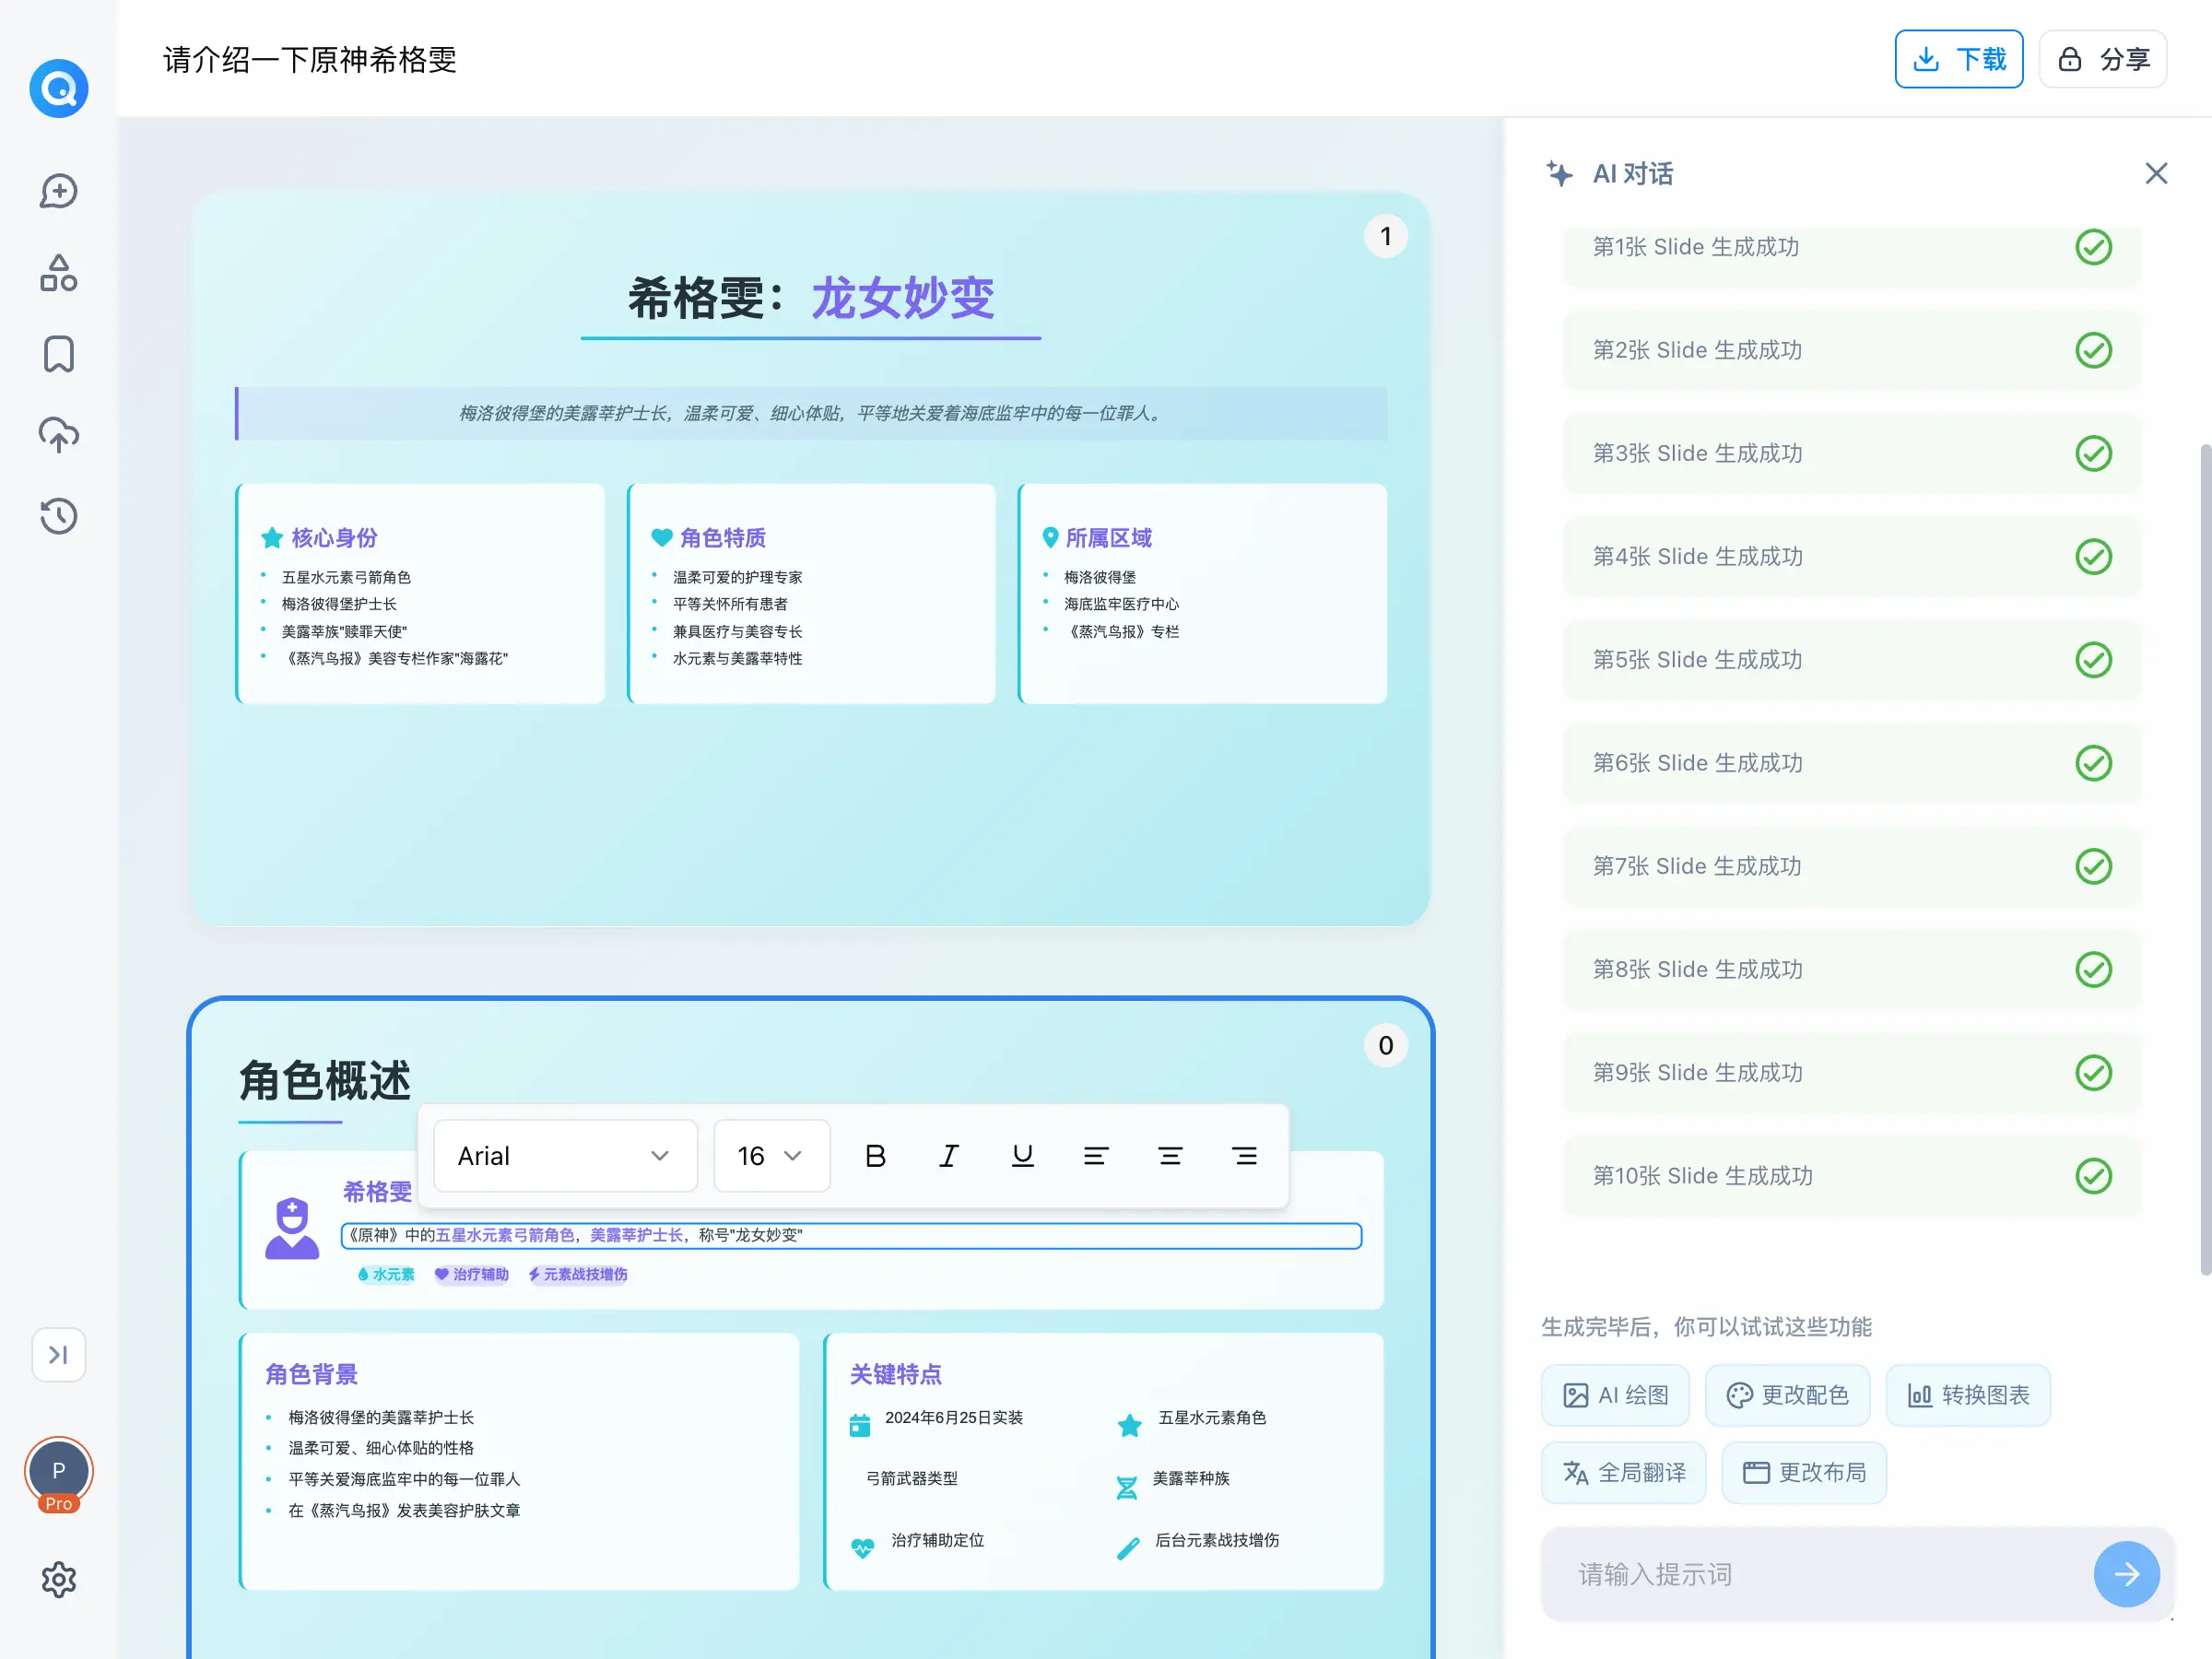This screenshot has width=2212, height=1659.
Task: Click the pen icon beside 后台元素战技增伤
Action: (x=1128, y=1548)
